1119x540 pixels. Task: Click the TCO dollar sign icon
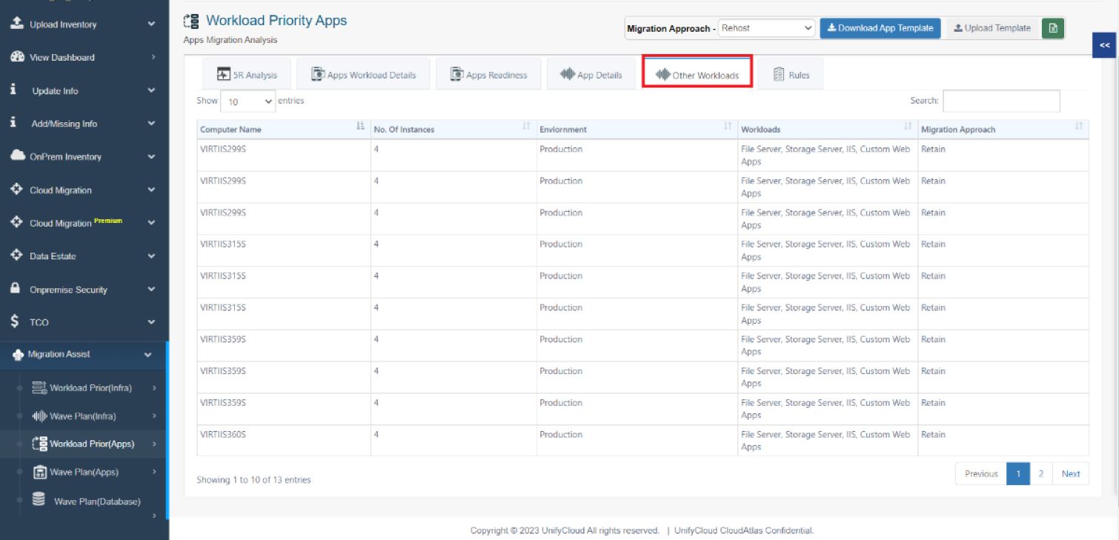click(15, 321)
